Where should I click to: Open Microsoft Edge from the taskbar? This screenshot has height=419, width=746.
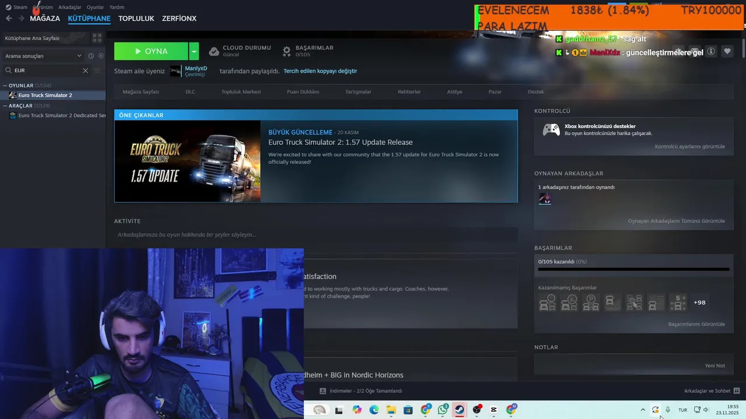pyautogui.click(x=374, y=410)
